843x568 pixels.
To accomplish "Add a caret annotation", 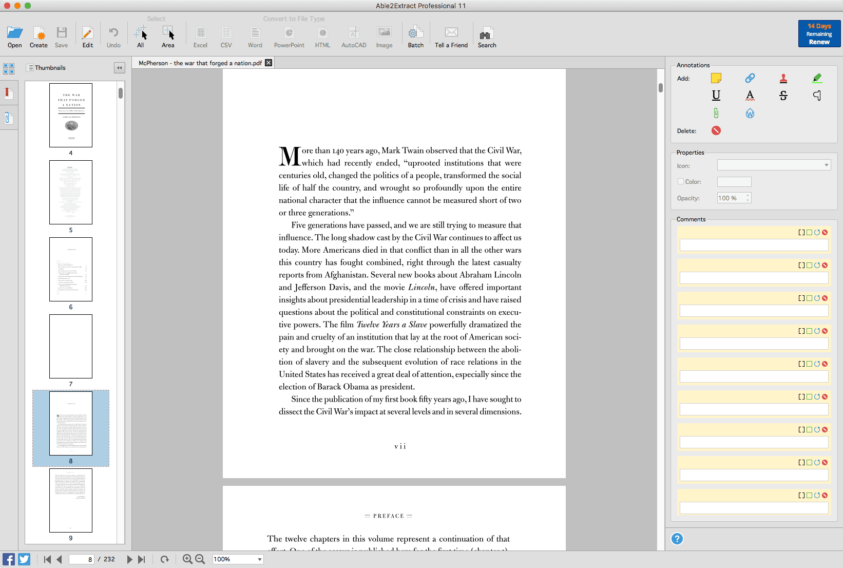I will (x=817, y=96).
